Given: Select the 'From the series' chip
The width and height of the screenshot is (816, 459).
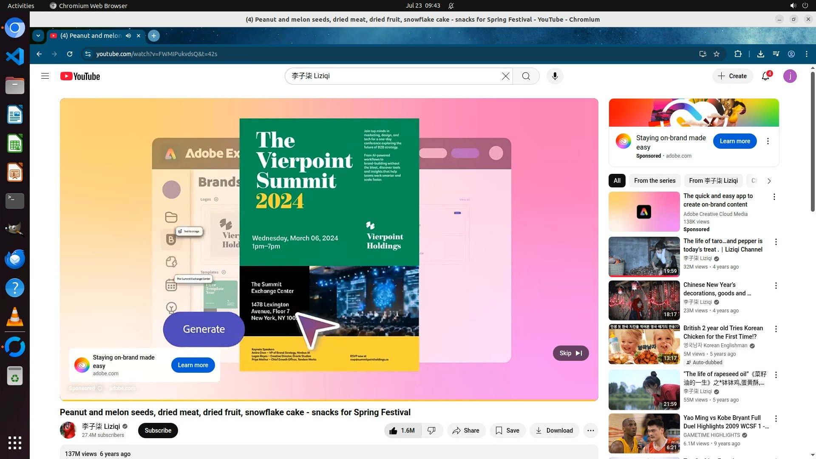Looking at the screenshot, I should click(x=654, y=181).
